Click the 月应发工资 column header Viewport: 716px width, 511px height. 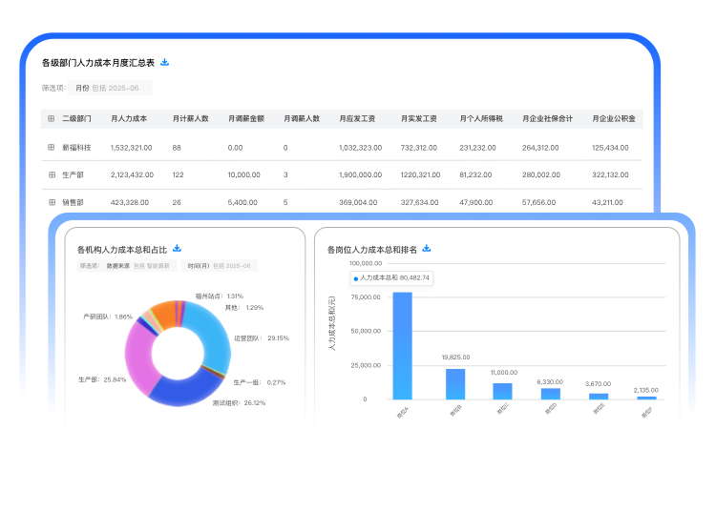(356, 119)
